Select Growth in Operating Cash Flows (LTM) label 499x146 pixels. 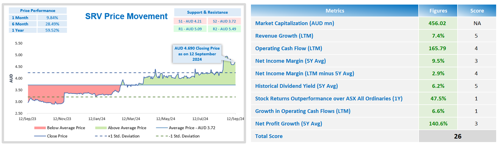coord(303,111)
